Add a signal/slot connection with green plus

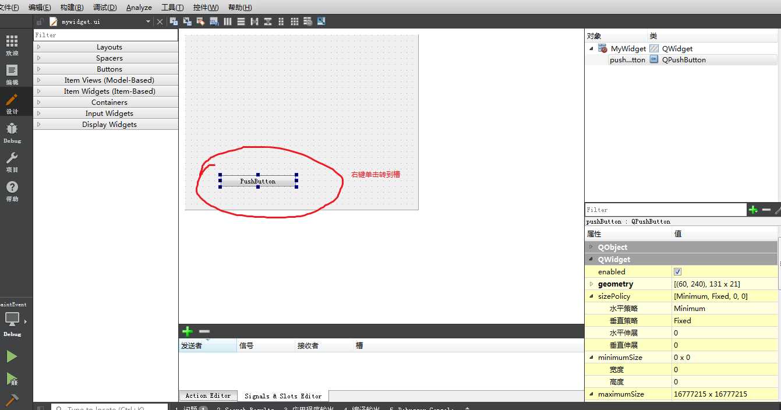click(x=188, y=331)
